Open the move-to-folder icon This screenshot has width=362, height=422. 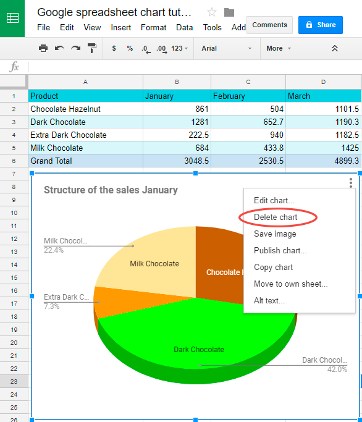[229, 12]
